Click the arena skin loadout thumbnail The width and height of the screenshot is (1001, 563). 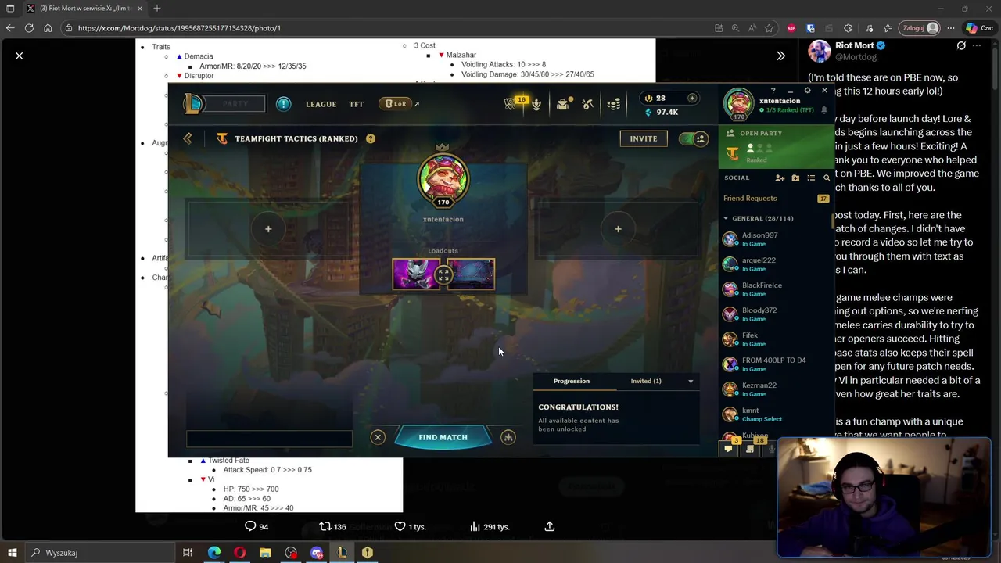pos(471,274)
